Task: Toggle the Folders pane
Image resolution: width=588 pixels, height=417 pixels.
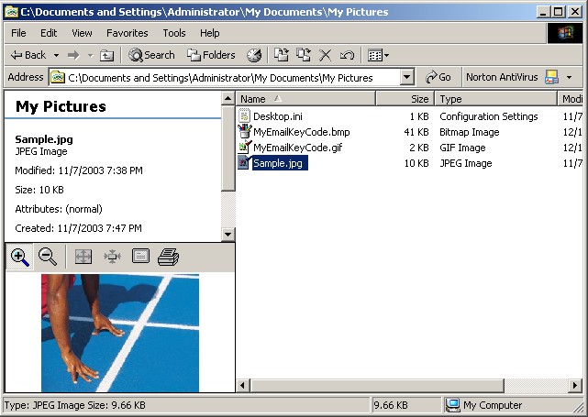Action: coord(211,55)
